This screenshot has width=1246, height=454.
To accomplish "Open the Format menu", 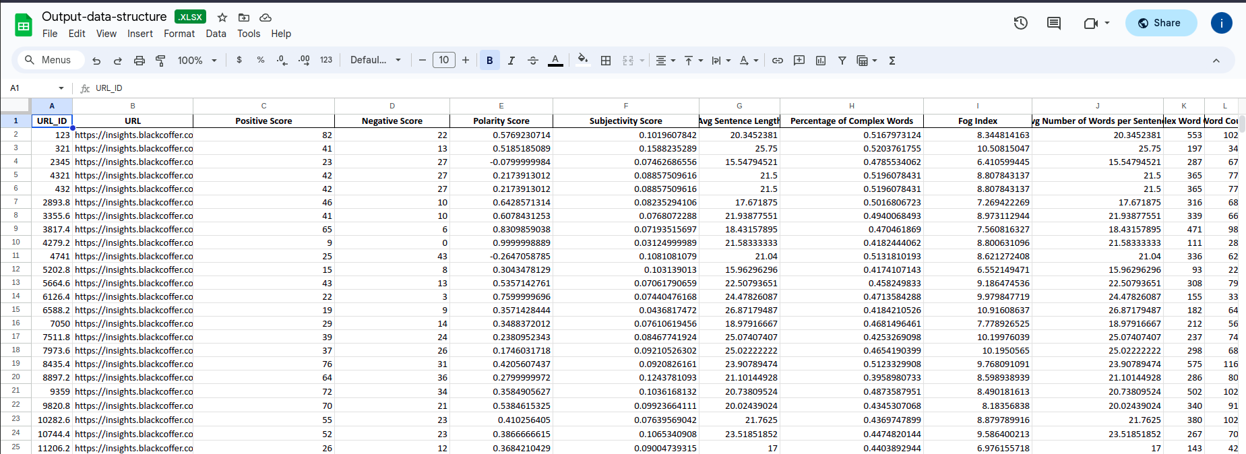I will click(179, 34).
